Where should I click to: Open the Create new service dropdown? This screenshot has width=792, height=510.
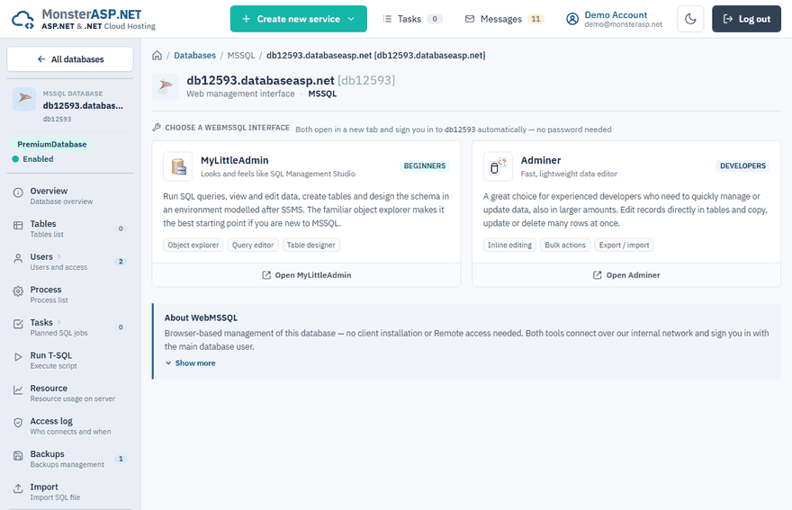tap(299, 19)
